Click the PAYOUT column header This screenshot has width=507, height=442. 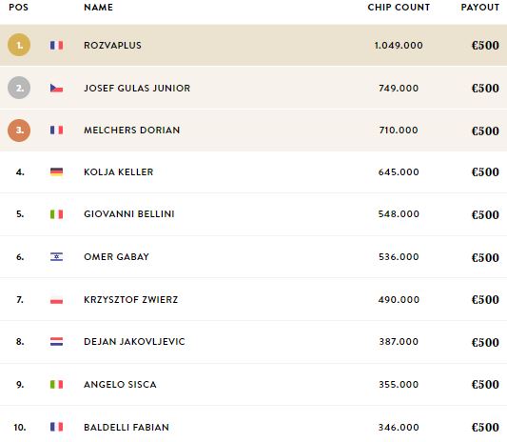pyautogui.click(x=480, y=7)
